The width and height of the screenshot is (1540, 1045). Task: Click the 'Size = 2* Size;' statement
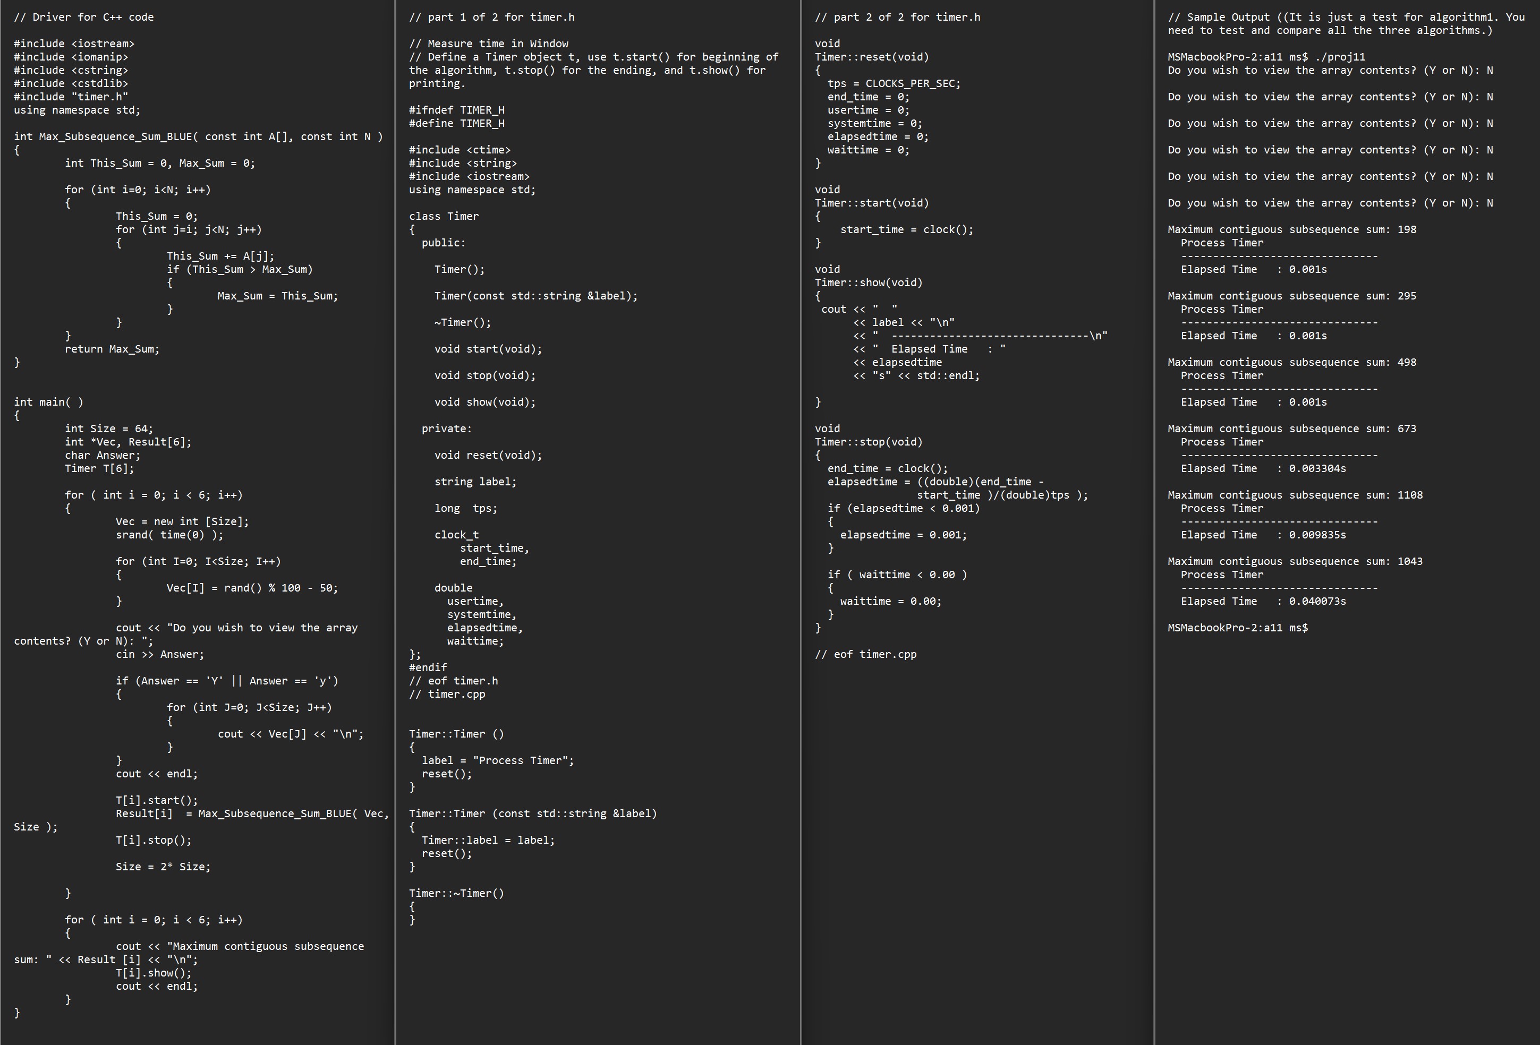pos(163,867)
